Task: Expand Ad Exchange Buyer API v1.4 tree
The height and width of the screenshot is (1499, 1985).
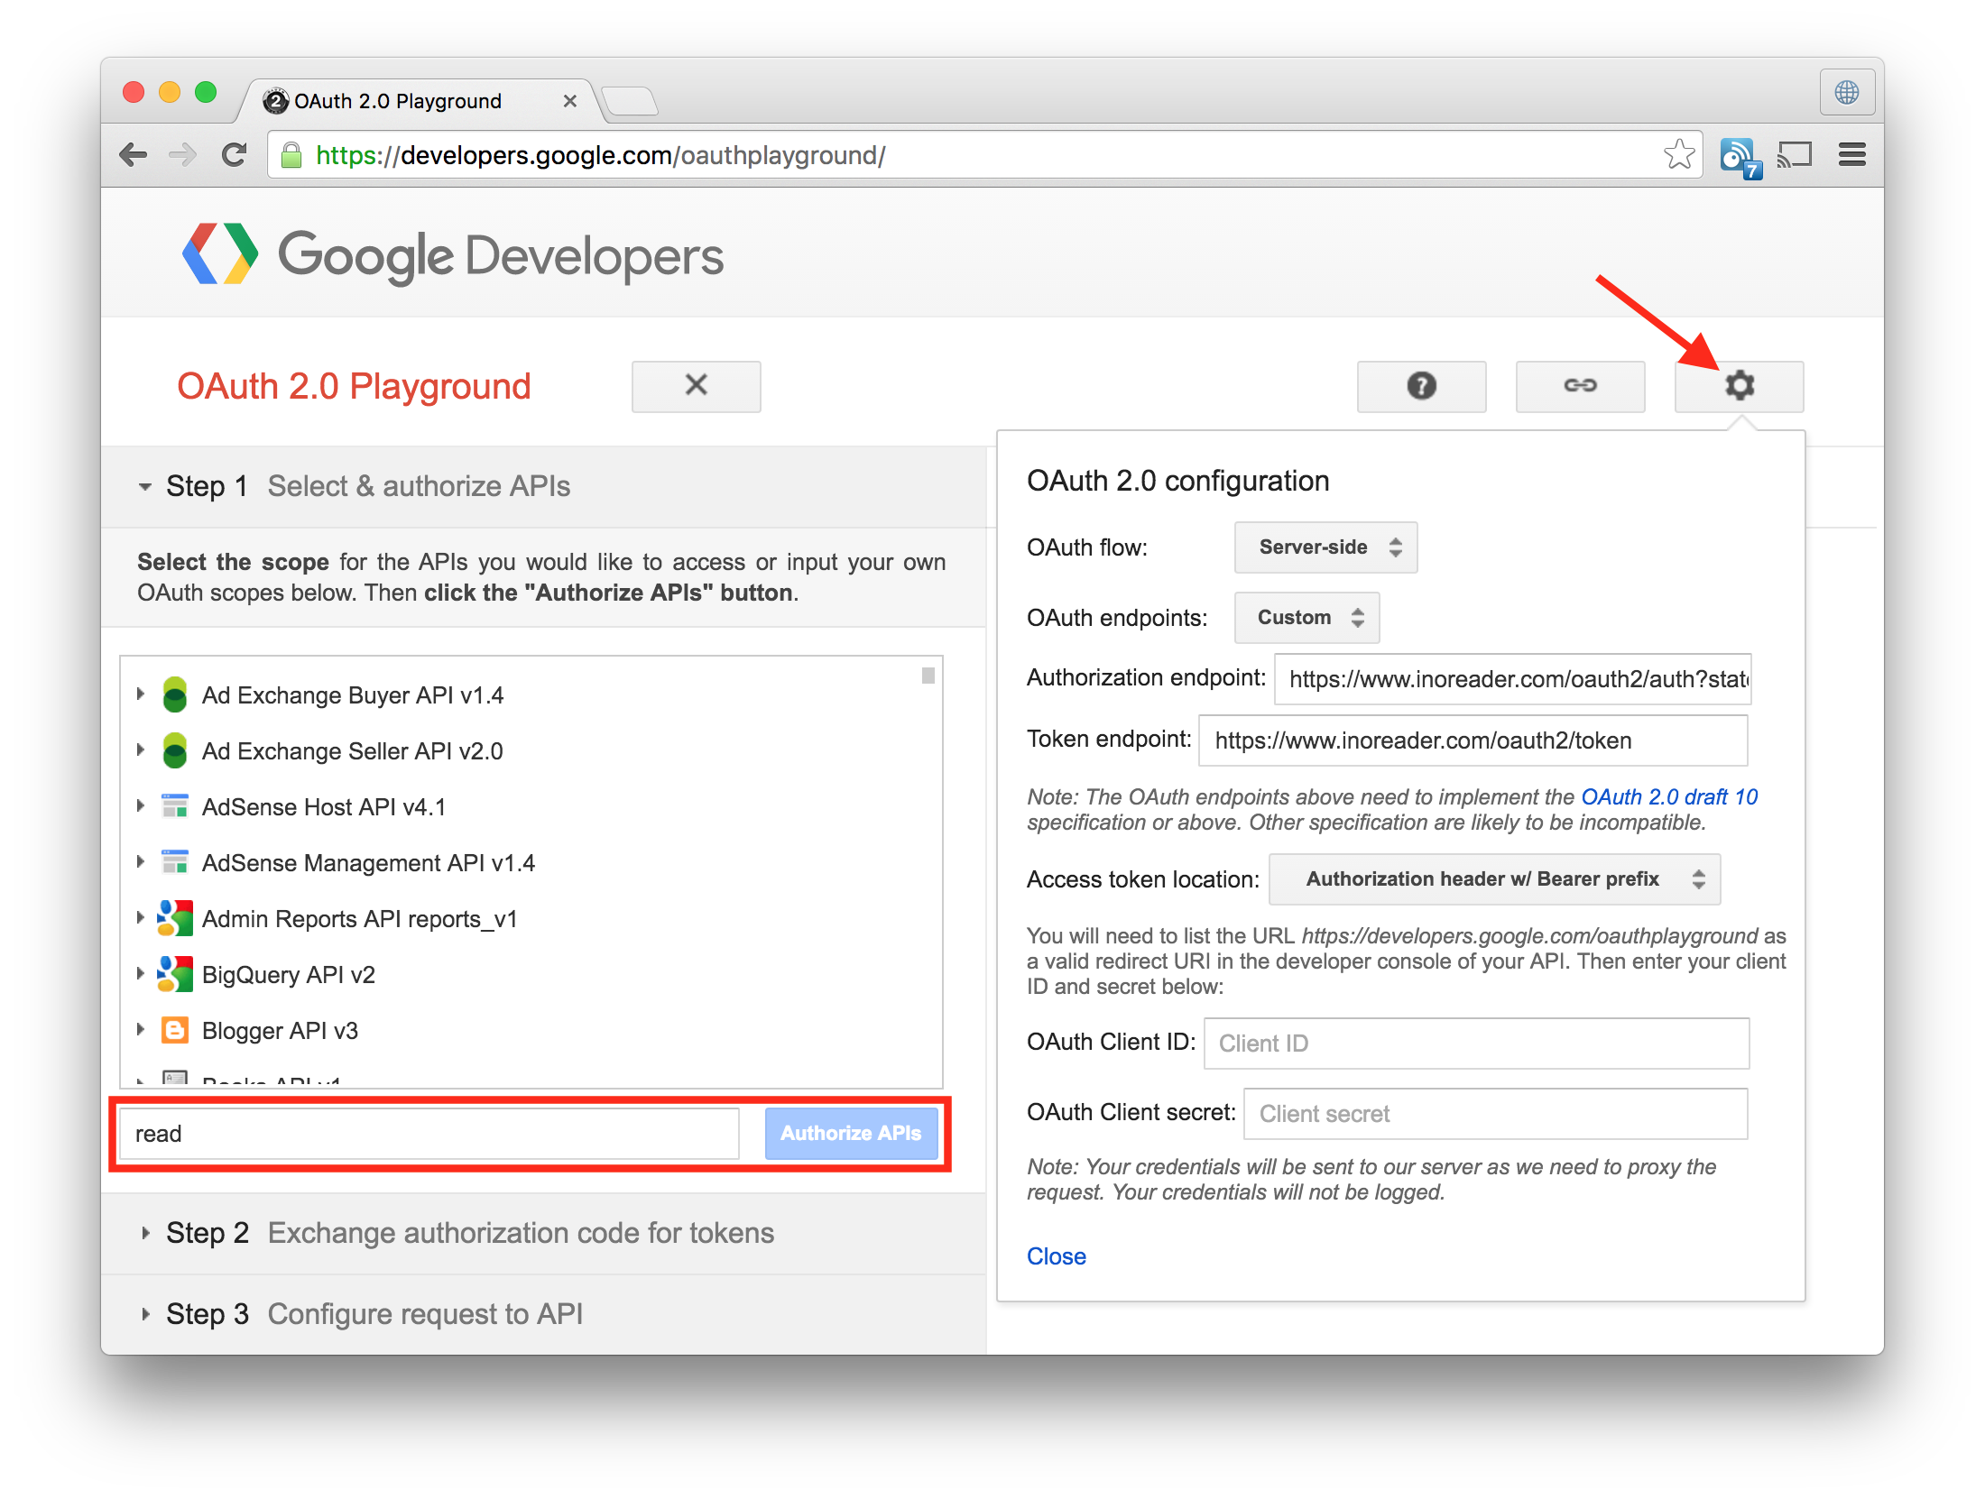Action: [141, 694]
